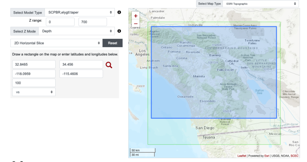Zoom in on the map
Screen dimensions: 307x162
[136, 16]
